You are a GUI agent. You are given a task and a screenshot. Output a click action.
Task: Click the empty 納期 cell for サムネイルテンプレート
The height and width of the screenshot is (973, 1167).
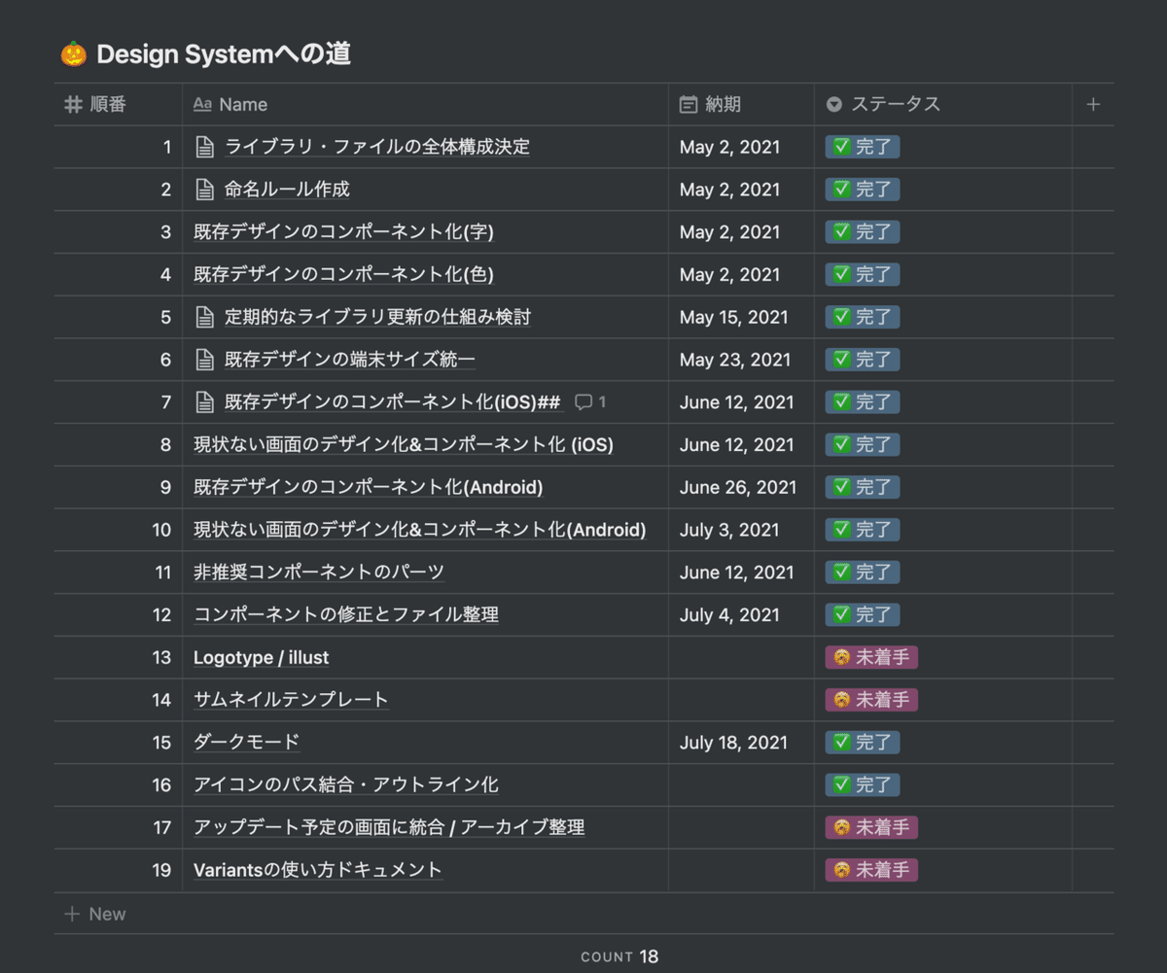741,700
